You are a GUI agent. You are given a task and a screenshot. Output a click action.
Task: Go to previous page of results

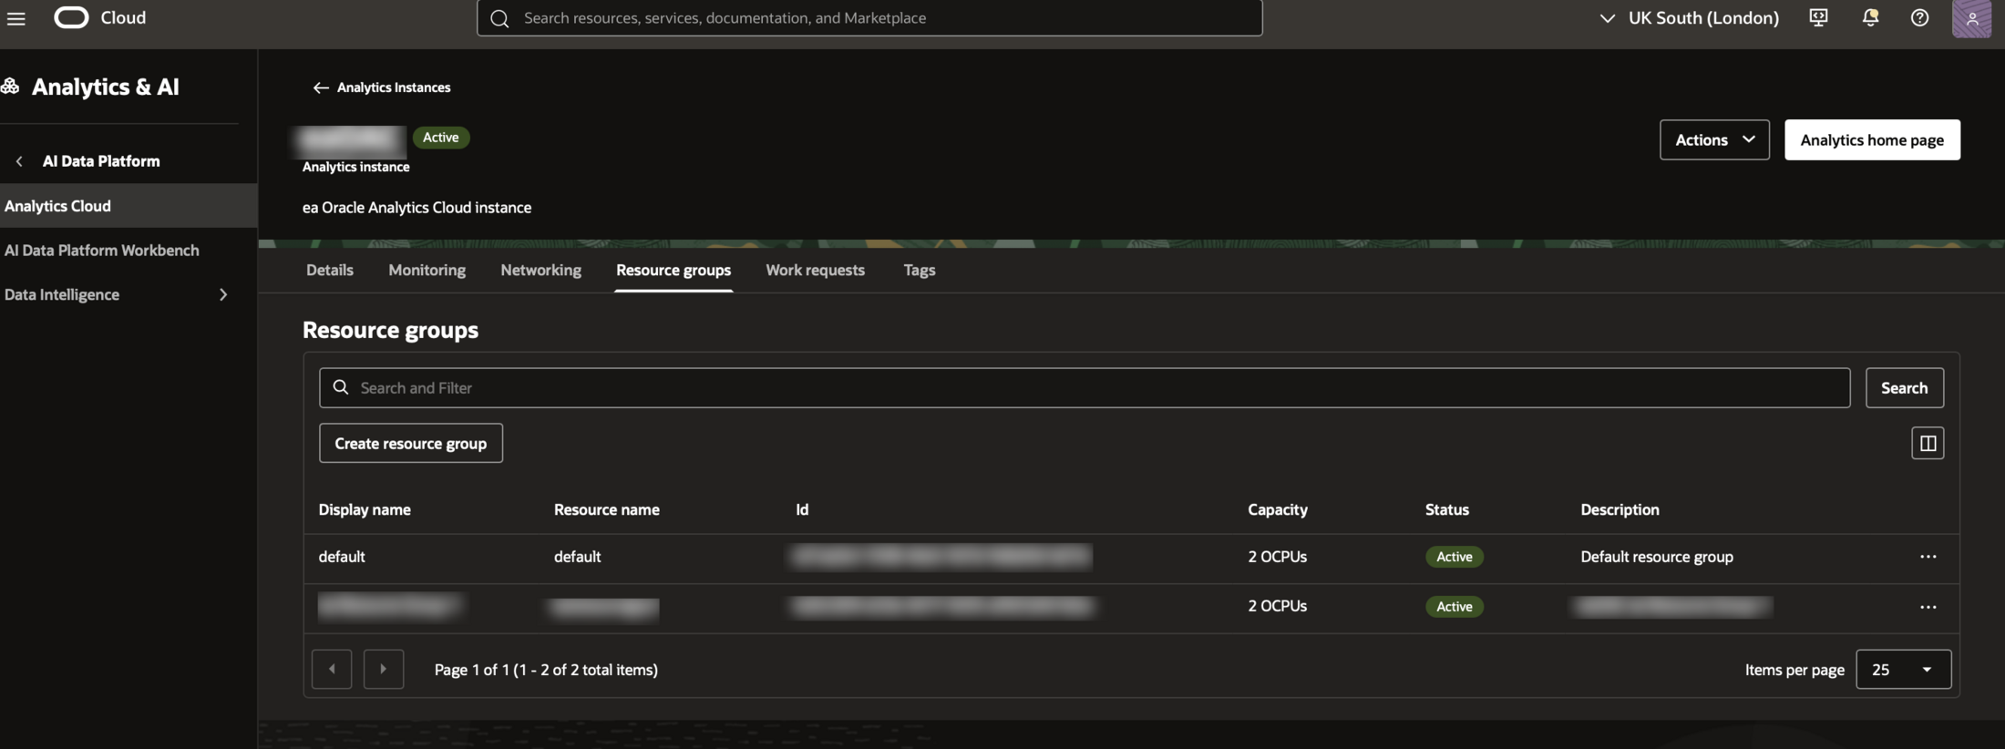coord(332,670)
